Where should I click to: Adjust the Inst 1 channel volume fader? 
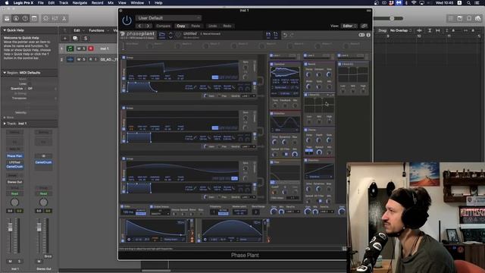coord(10,227)
